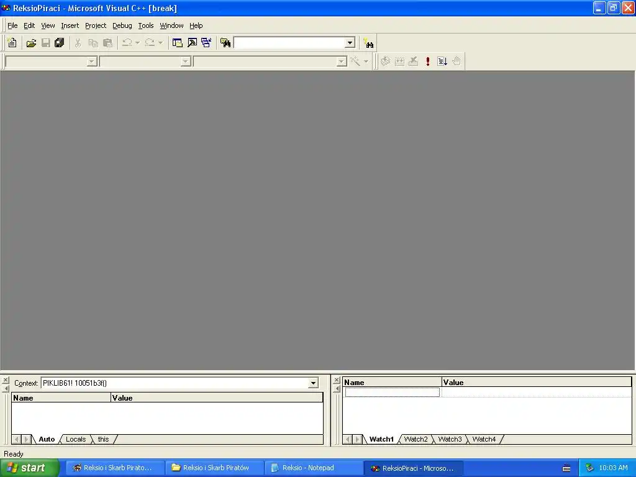Screen dimensions: 636x477
Task: Click the Compile icon
Action: point(385,61)
